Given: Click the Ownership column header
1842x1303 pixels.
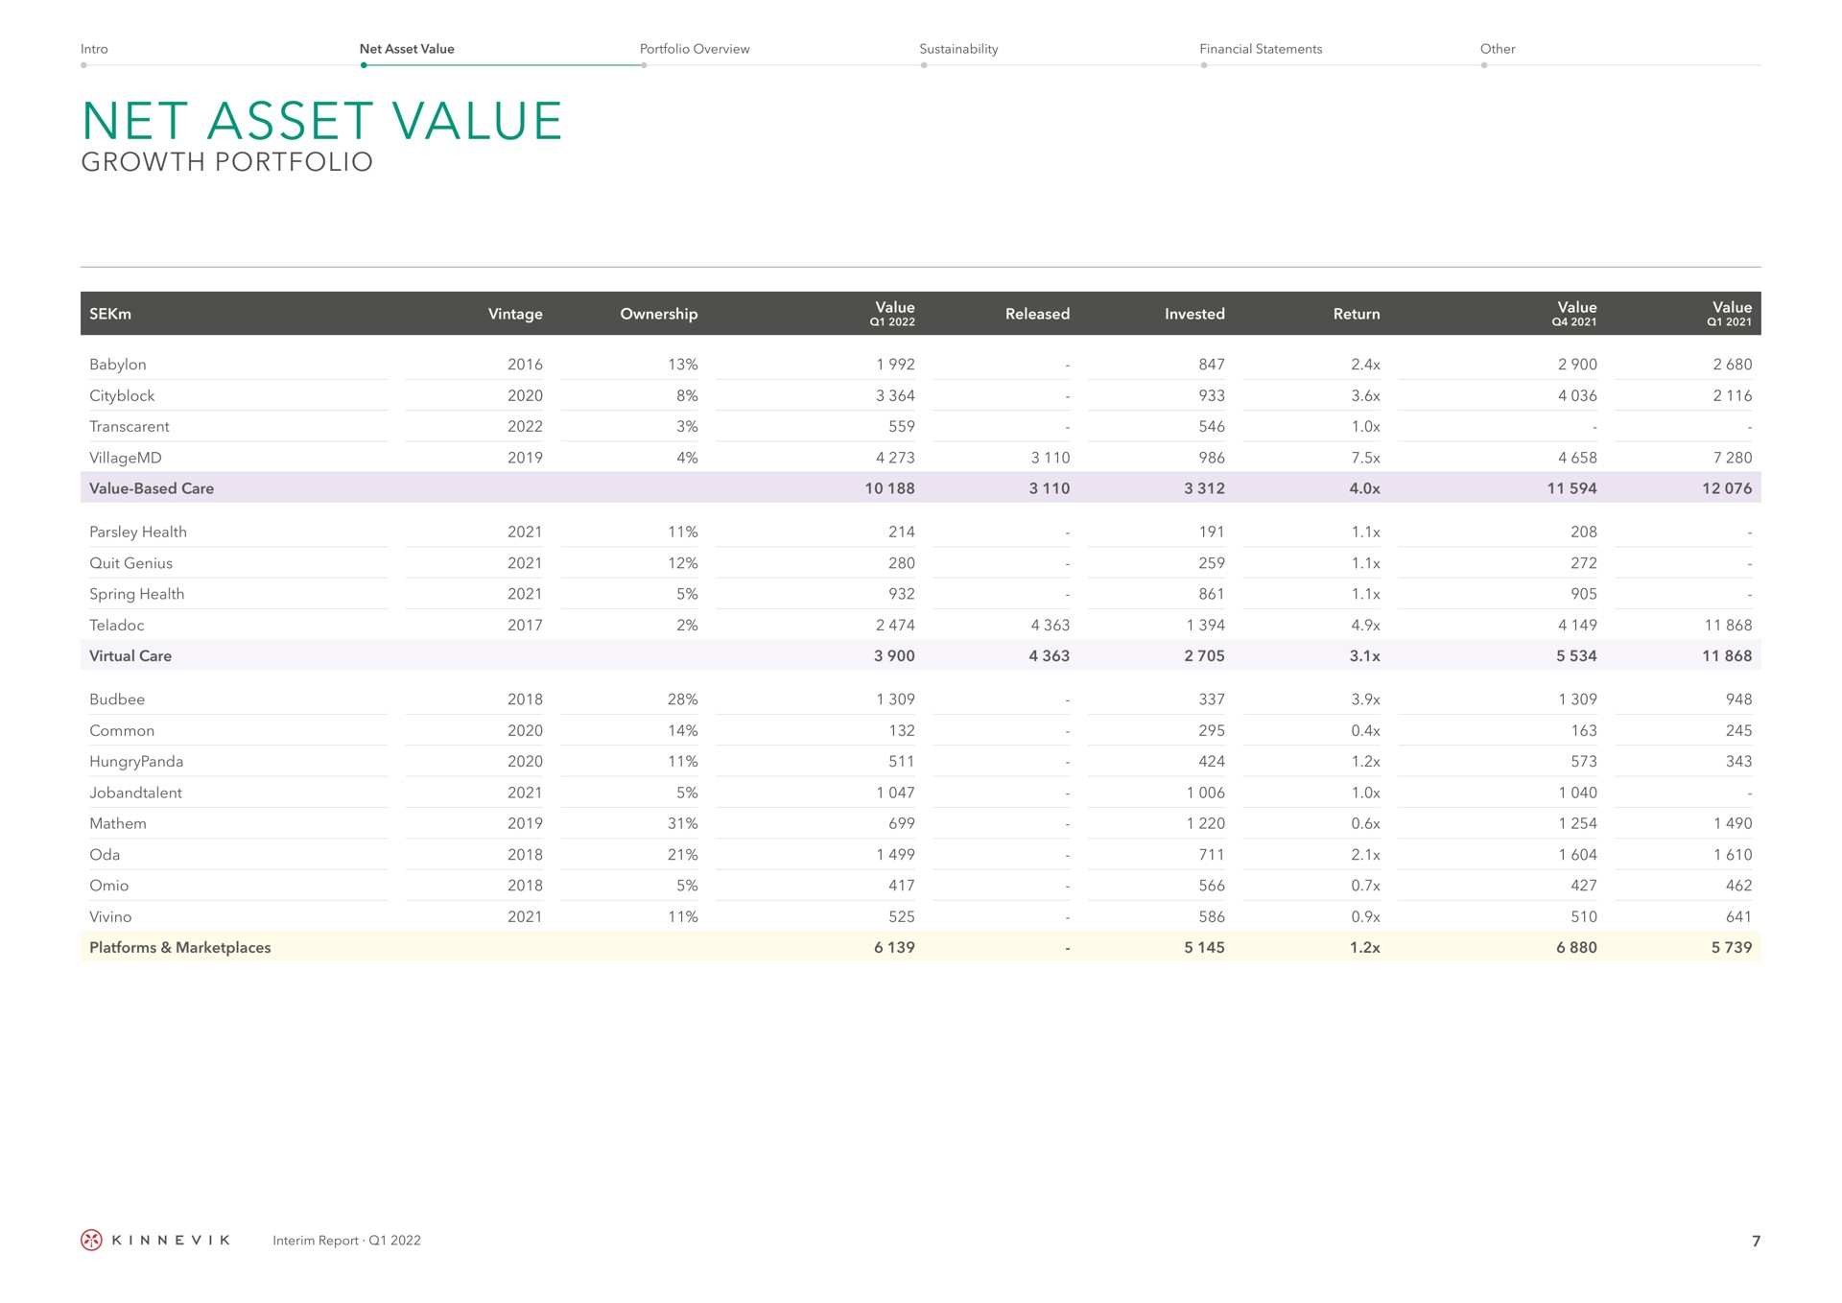Looking at the screenshot, I should click(659, 314).
